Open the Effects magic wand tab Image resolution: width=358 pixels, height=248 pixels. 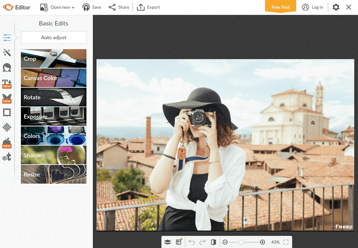tap(7, 53)
